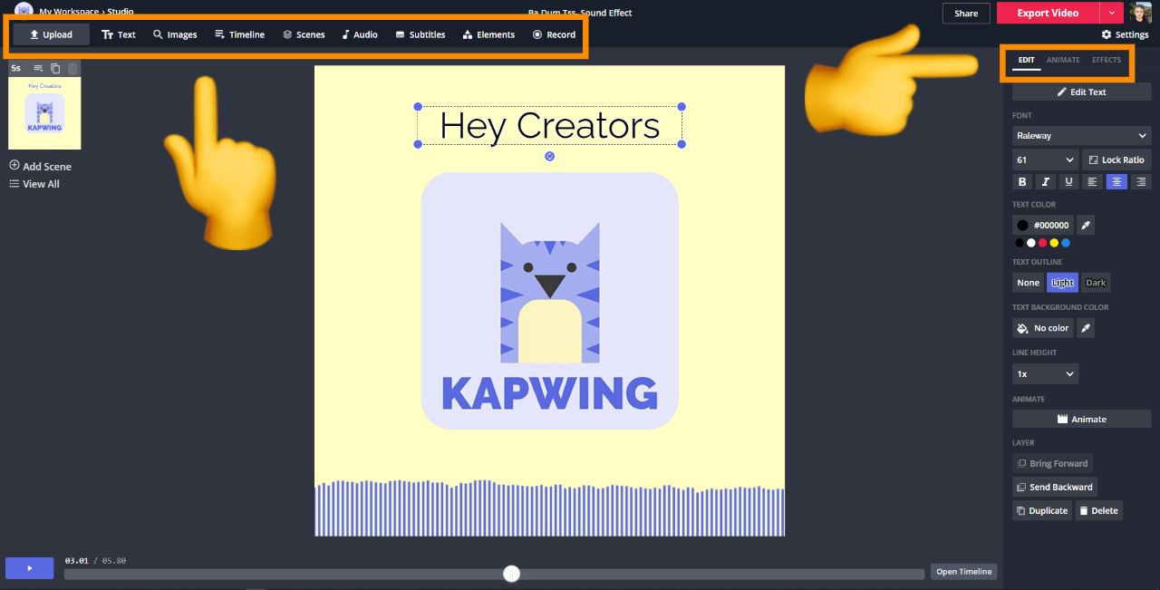Screen dimensions: 1160x590
Task: Align text center
Action: pos(1116,181)
